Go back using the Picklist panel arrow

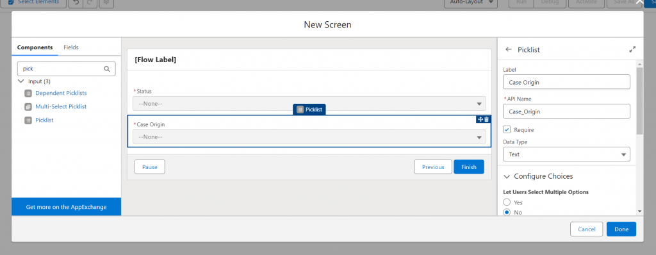click(509, 49)
